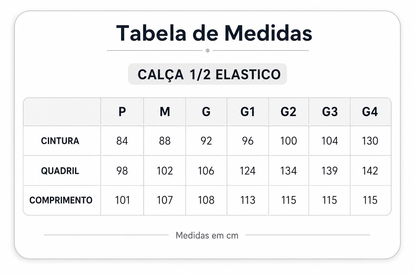Select the COMPRIMENTO value 107 for M
This screenshot has width=415, height=277.
pyautogui.click(x=165, y=200)
